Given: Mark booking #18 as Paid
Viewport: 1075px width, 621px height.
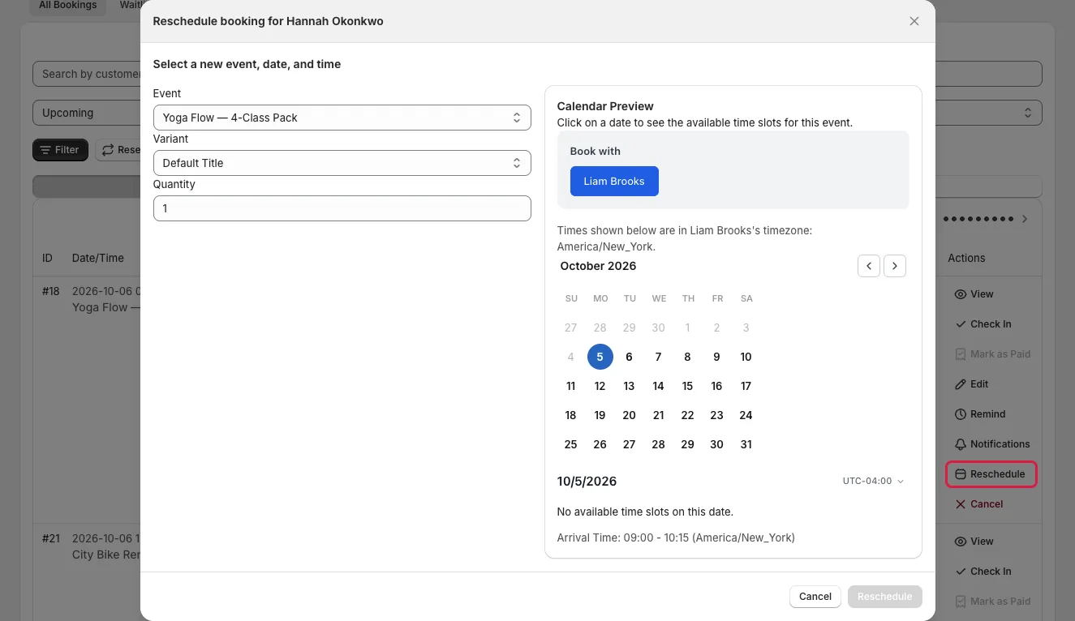Looking at the screenshot, I should [x=992, y=354].
